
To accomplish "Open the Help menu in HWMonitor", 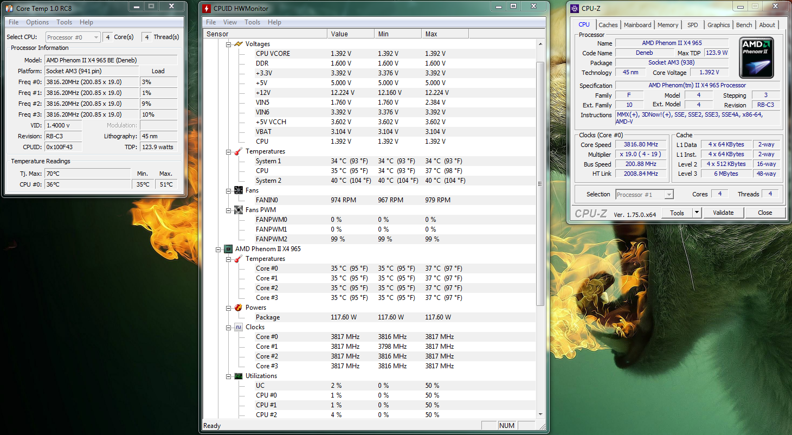I will 274,22.
